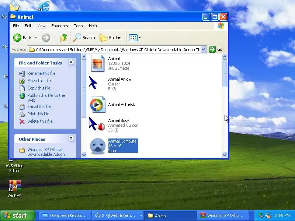Screen dimensions: 295x221
Task: Click the Internet Explorer desktop icon
Action: pos(44,6)
